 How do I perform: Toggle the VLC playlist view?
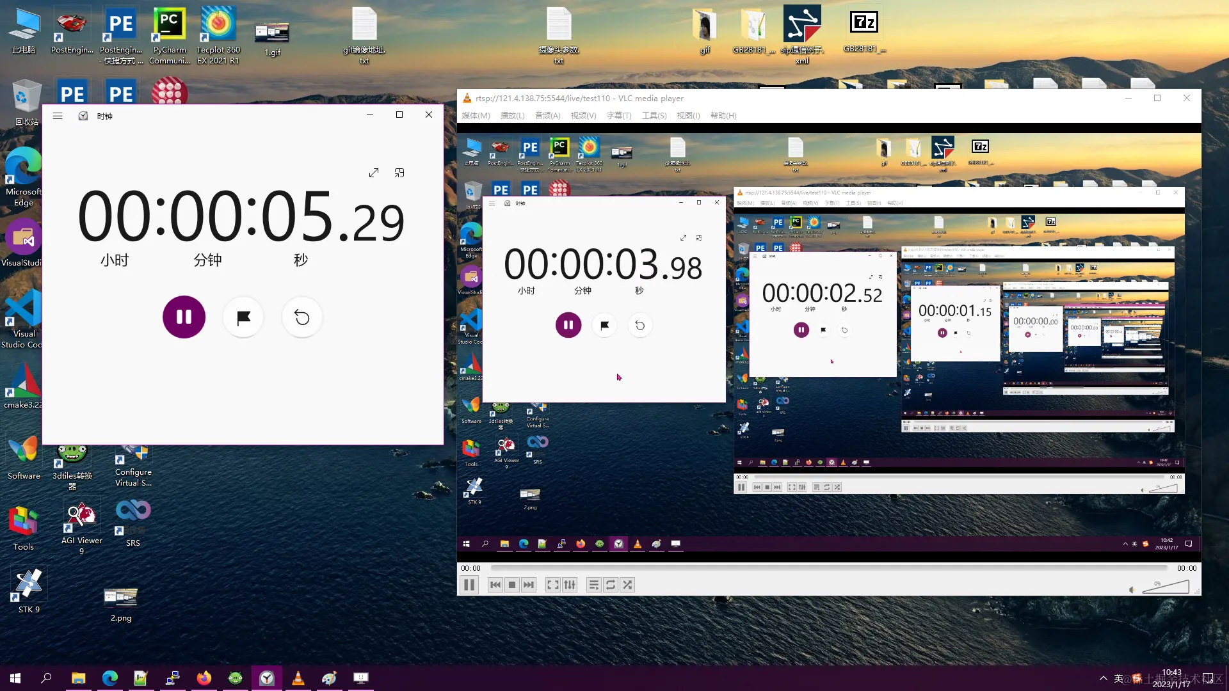click(x=593, y=585)
